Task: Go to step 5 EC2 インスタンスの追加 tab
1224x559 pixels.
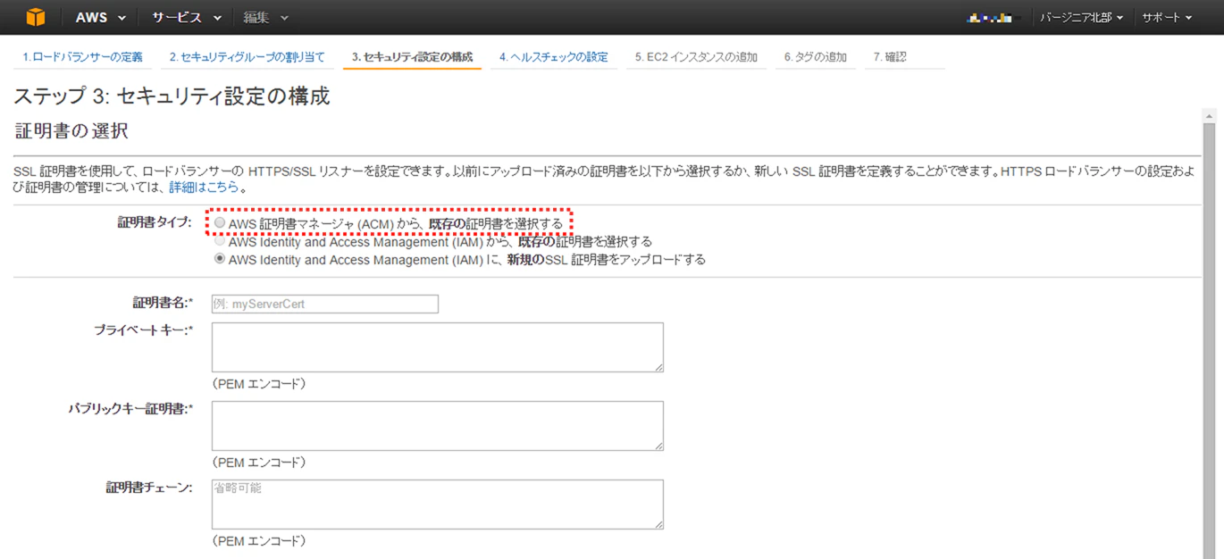Action: (x=696, y=57)
